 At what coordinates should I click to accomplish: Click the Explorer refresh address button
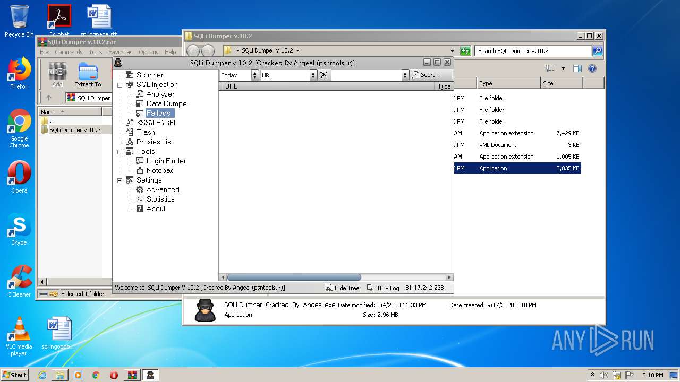click(465, 51)
